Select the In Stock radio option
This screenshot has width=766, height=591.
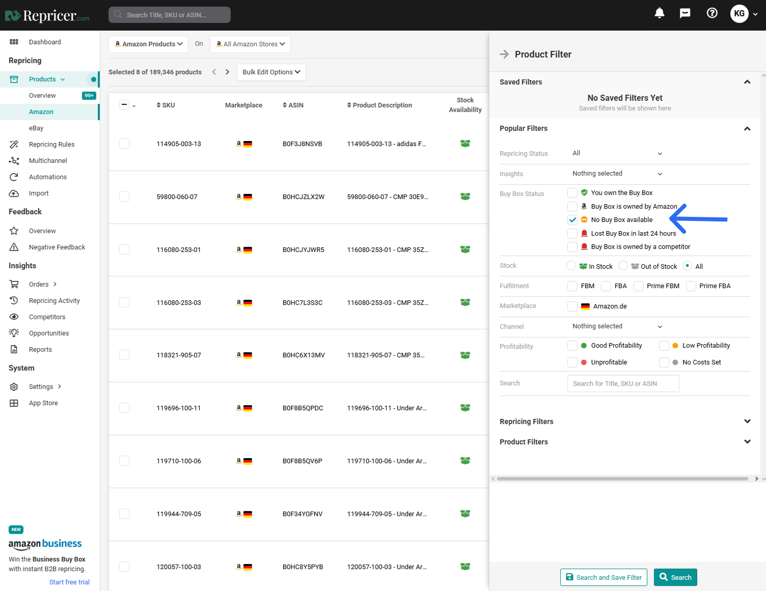571,266
